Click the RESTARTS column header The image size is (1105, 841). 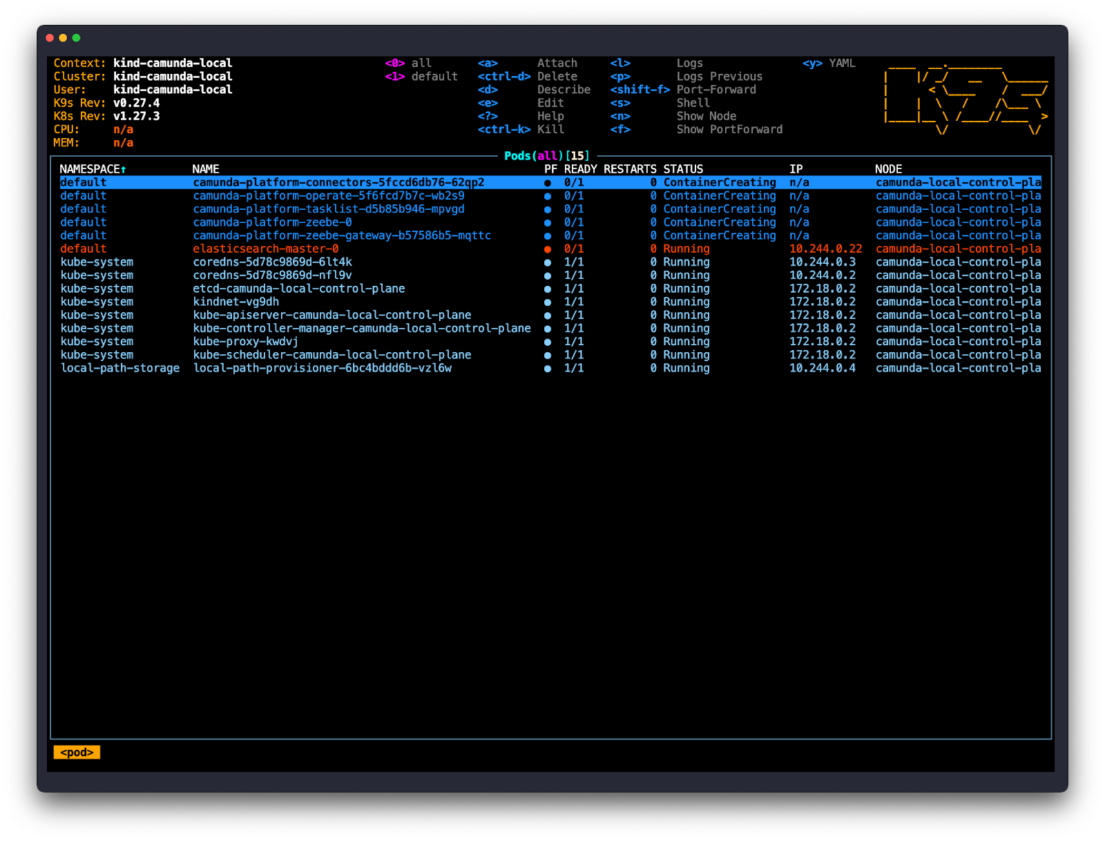coord(630,169)
